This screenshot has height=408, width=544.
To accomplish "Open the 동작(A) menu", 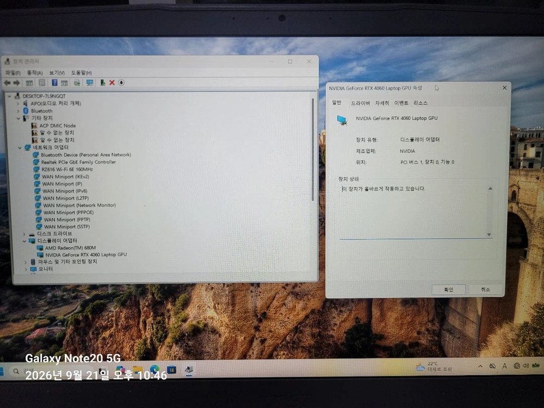I will (x=35, y=72).
